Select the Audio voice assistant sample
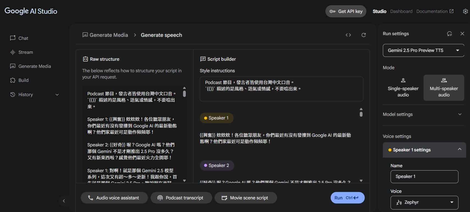Image resolution: width=470 pixels, height=212 pixels. [114, 198]
